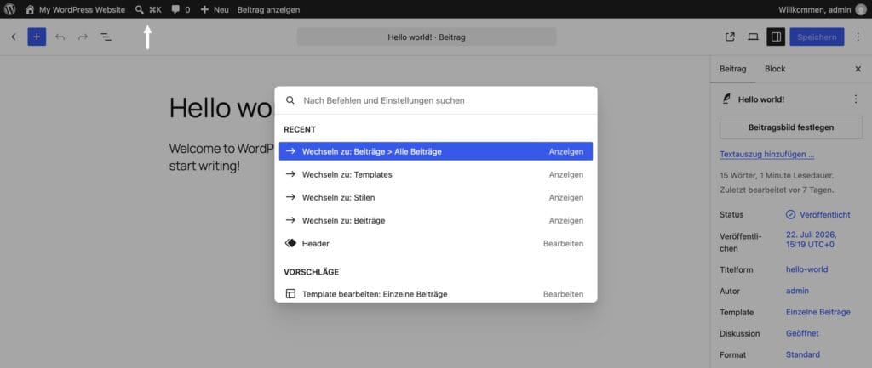
Task: Click the WordPress logo in admin bar
Action: tap(9, 9)
